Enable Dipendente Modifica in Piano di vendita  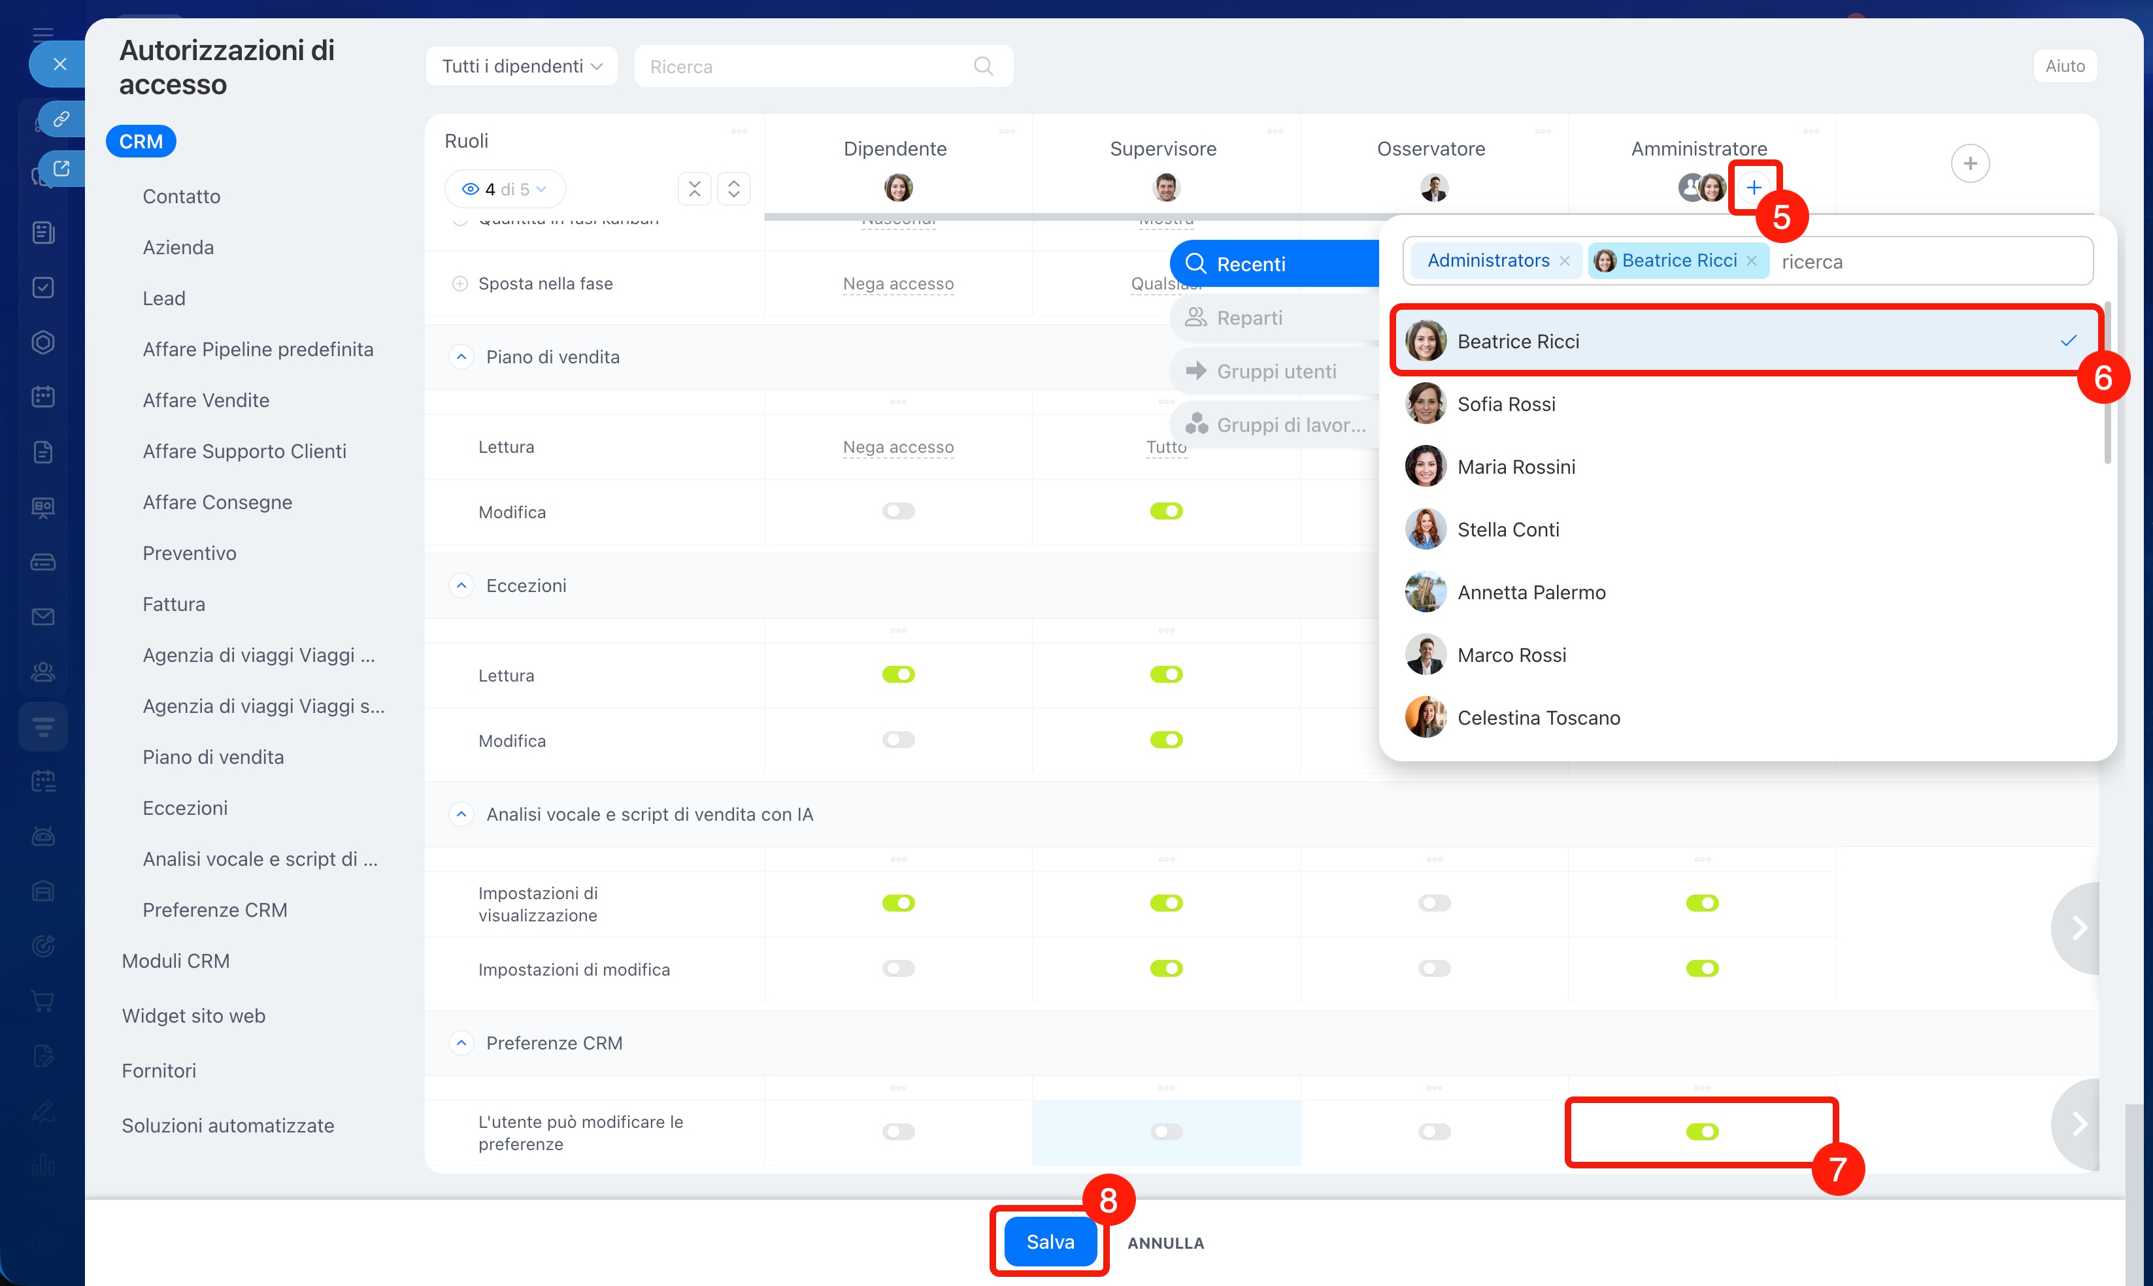point(898,511)
